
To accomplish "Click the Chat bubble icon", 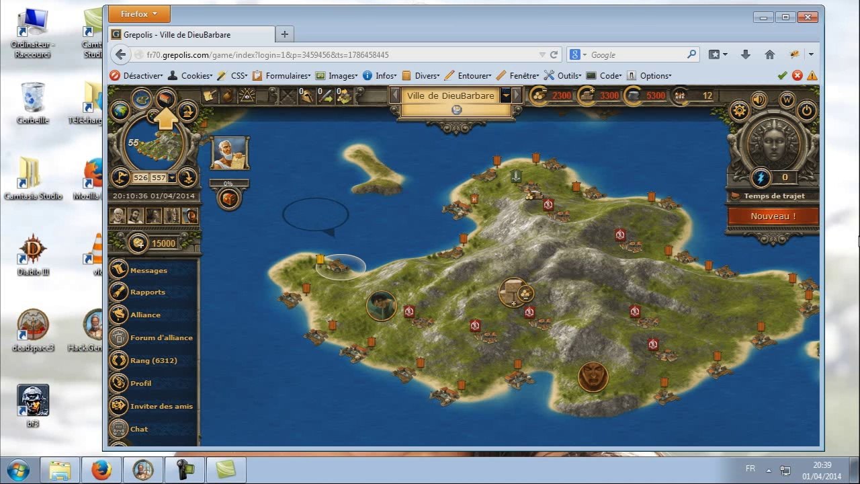I will click(119, 428).
